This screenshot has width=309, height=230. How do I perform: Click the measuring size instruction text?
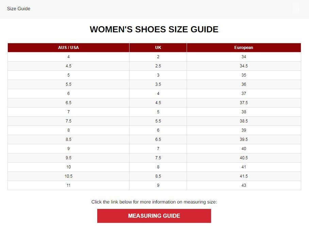(154, 202)
